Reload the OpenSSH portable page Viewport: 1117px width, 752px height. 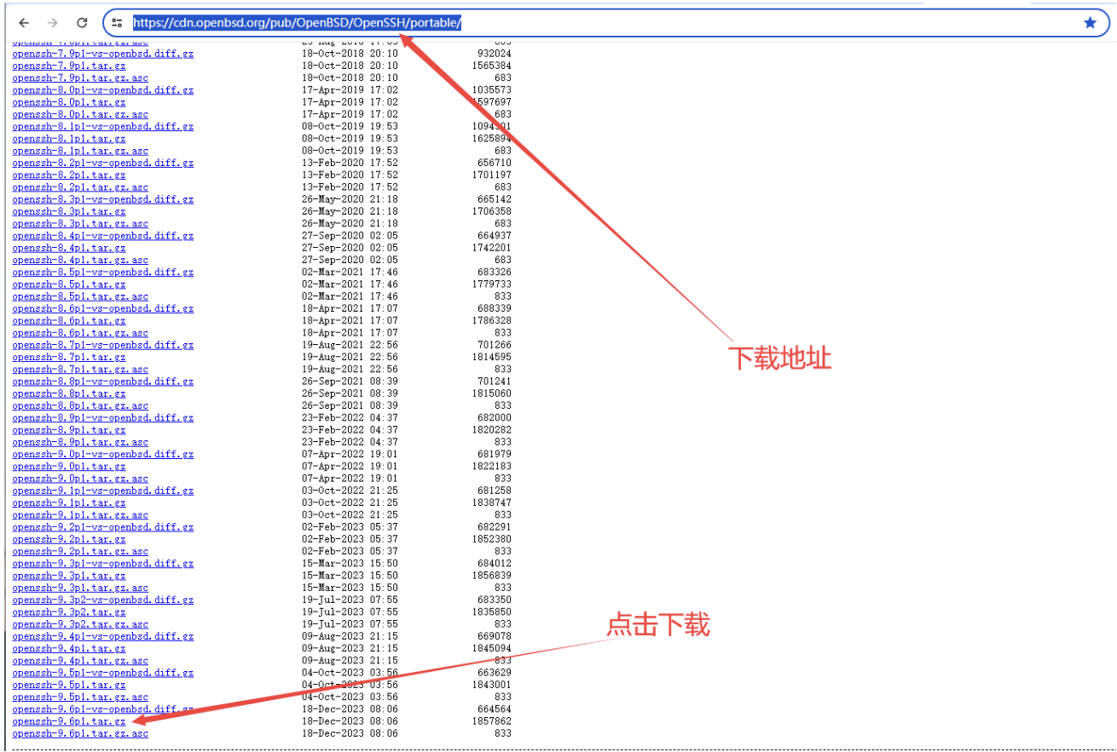(x=82, y=23)
